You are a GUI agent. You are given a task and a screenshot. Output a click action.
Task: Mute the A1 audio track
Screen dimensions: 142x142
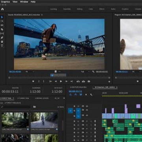(87, 121)
